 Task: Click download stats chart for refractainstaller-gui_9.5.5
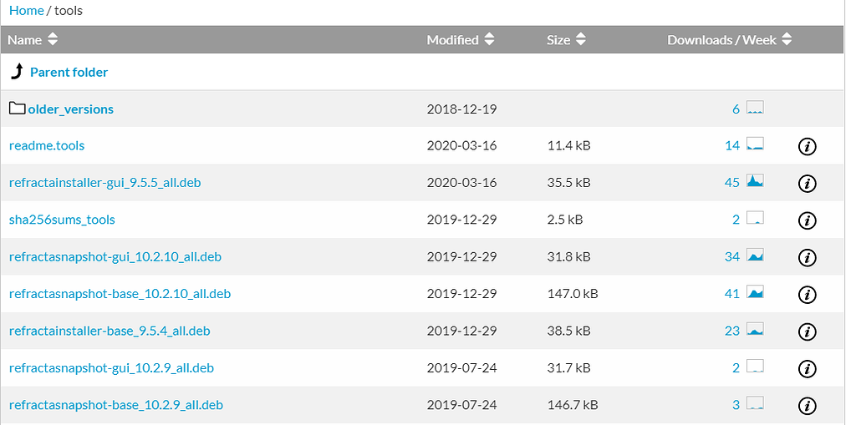point(755,182)
